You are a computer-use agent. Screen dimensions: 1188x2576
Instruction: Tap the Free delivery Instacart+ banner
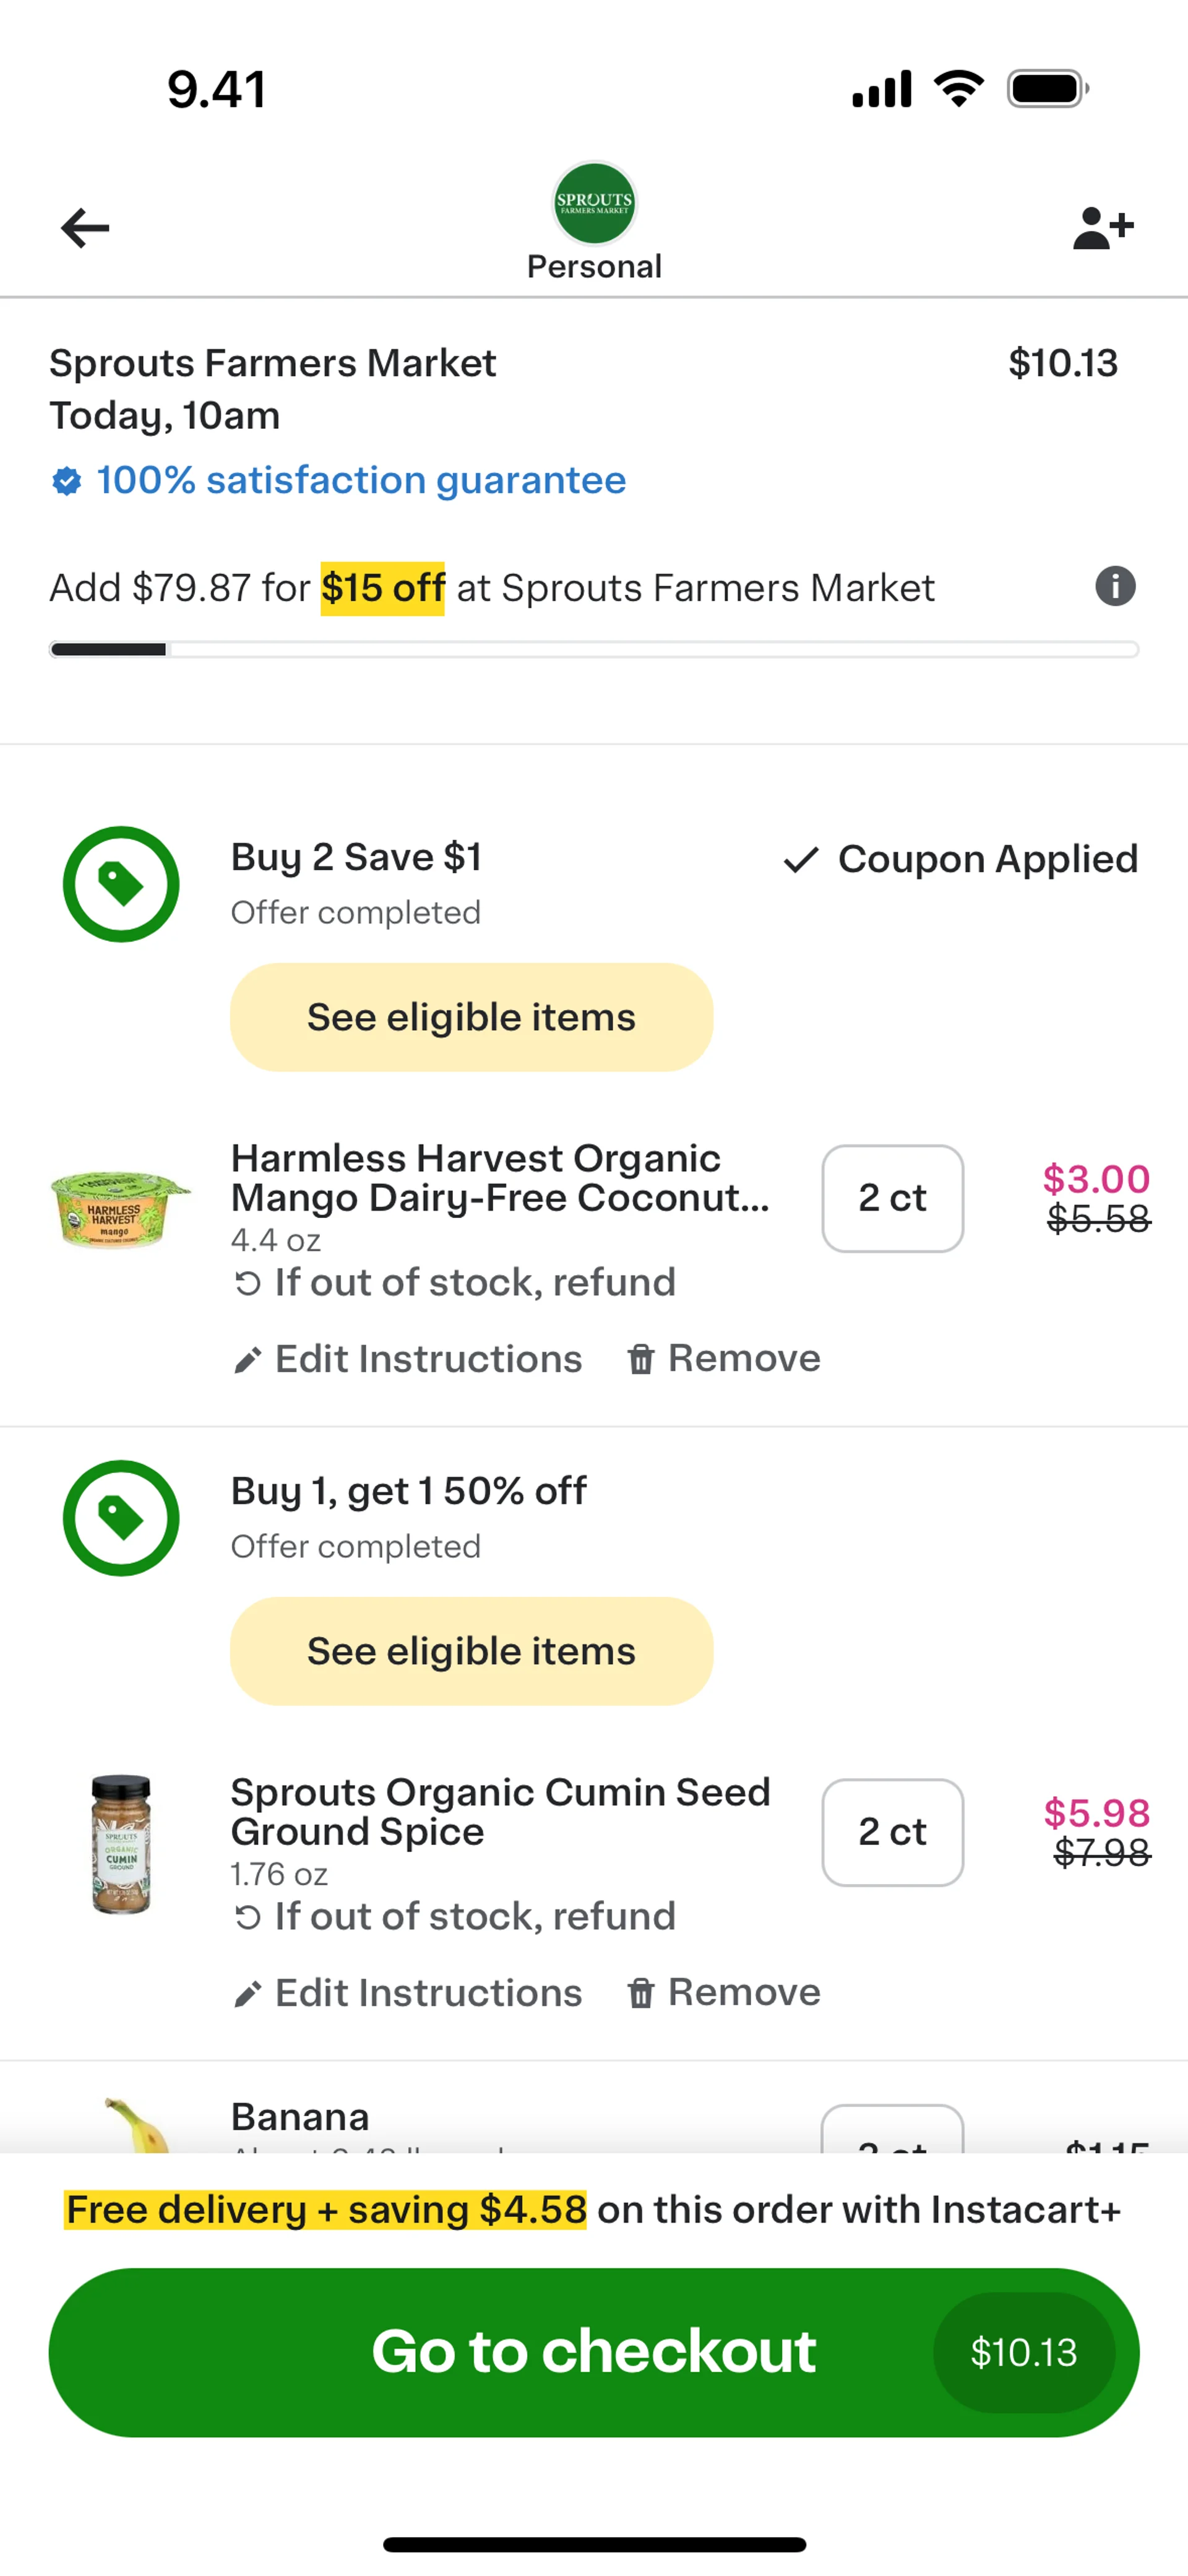tap(594, 2210)
